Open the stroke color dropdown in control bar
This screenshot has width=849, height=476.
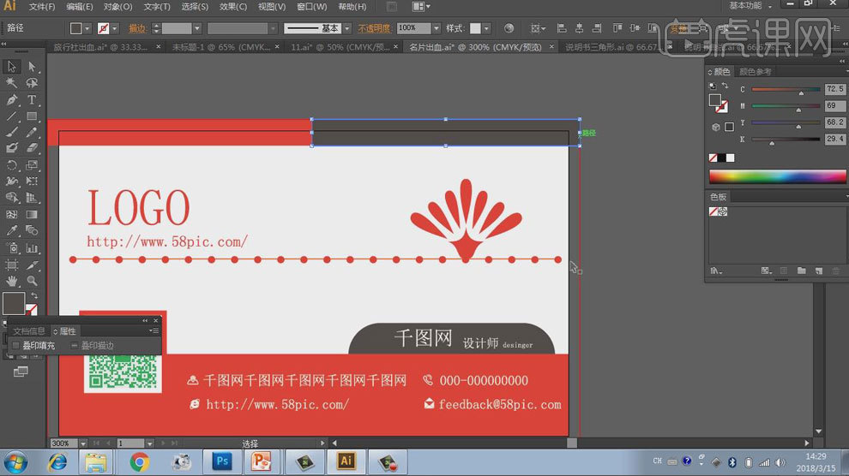pos(114,28)
